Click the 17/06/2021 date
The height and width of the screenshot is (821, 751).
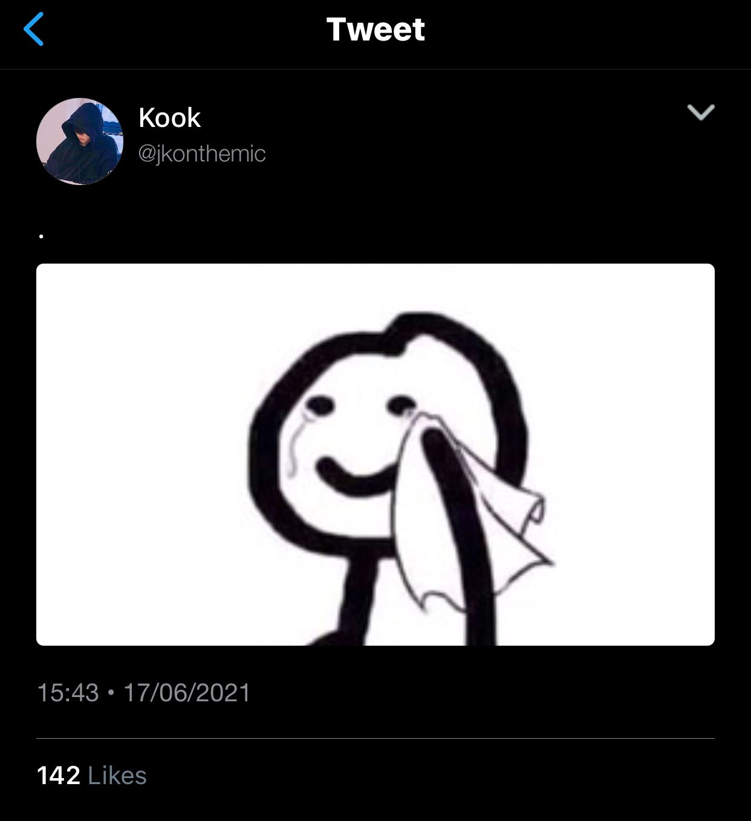pos(187,693)
